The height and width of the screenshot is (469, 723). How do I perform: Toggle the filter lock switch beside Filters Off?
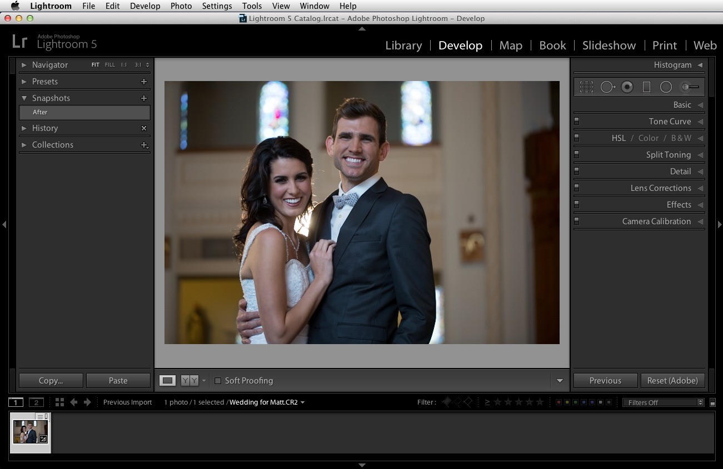click(x=713, y=403)
